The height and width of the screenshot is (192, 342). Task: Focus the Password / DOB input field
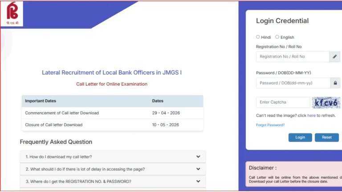click(x=293, y=83)
